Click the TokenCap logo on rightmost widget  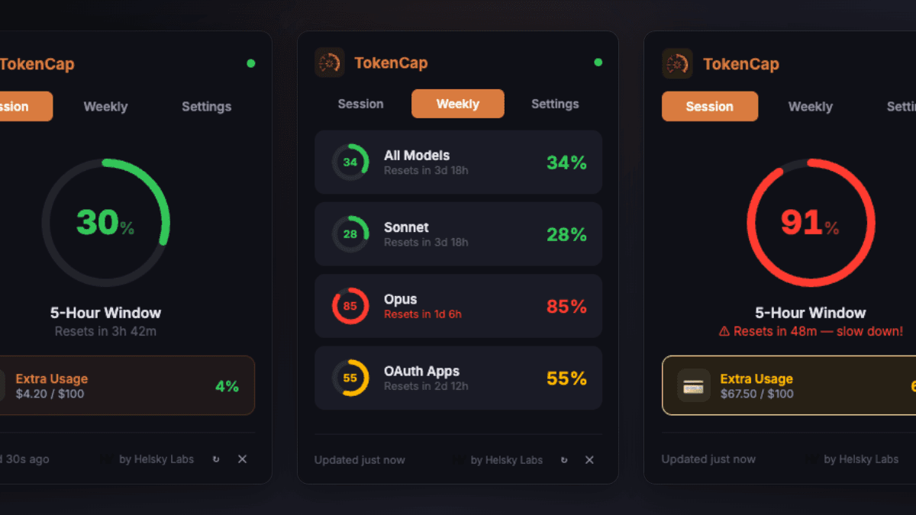[676, 64]
